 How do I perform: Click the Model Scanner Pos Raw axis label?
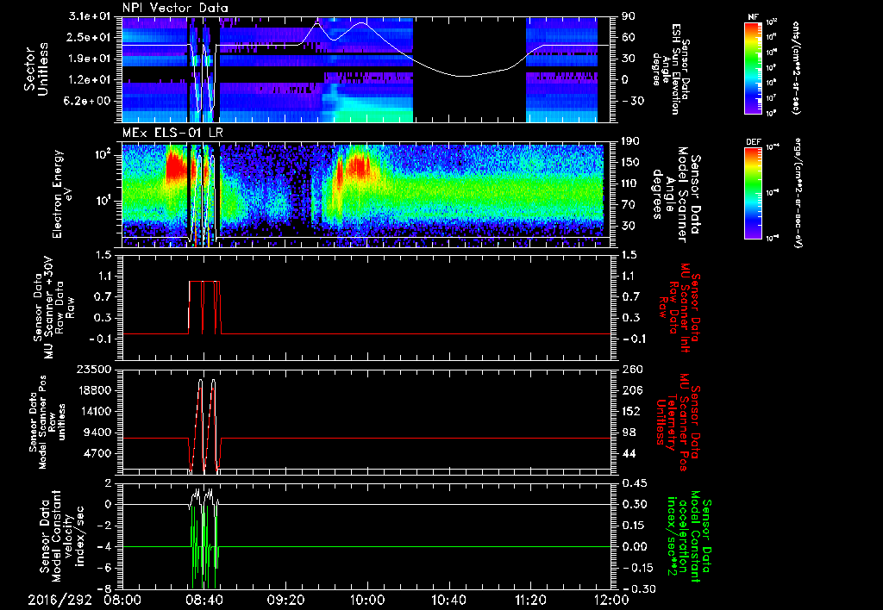click(47, 422)
